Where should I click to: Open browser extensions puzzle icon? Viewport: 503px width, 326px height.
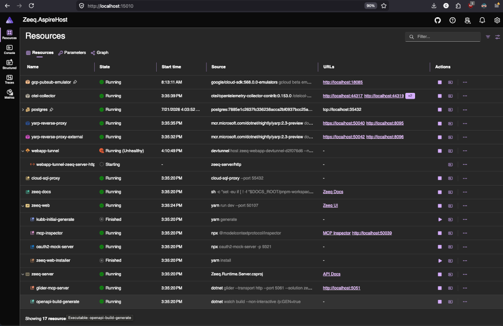(x=458, y=6)
